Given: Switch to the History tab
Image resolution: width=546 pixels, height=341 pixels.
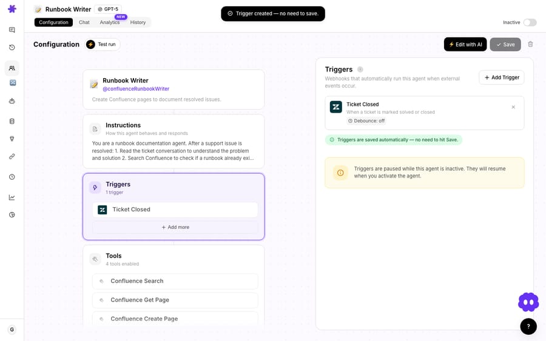Looking at the screenshot, I should (x=138, y=22).
